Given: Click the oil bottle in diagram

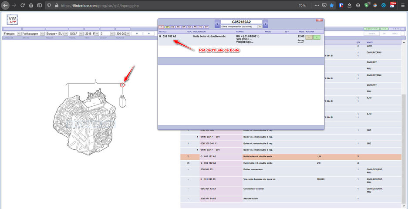Looking at the screenshot, I should coord(122,101).
